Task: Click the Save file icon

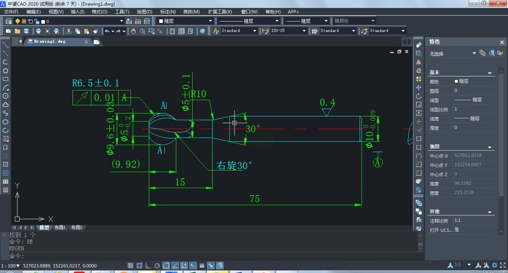Action: click(x=26, y=31)
